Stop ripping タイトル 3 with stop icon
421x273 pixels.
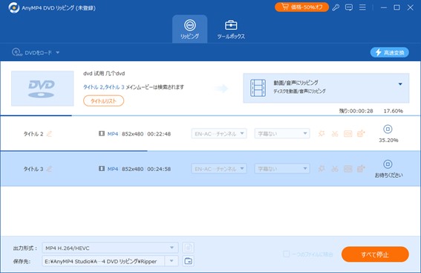pyautogui.click(x=388, y=164)
